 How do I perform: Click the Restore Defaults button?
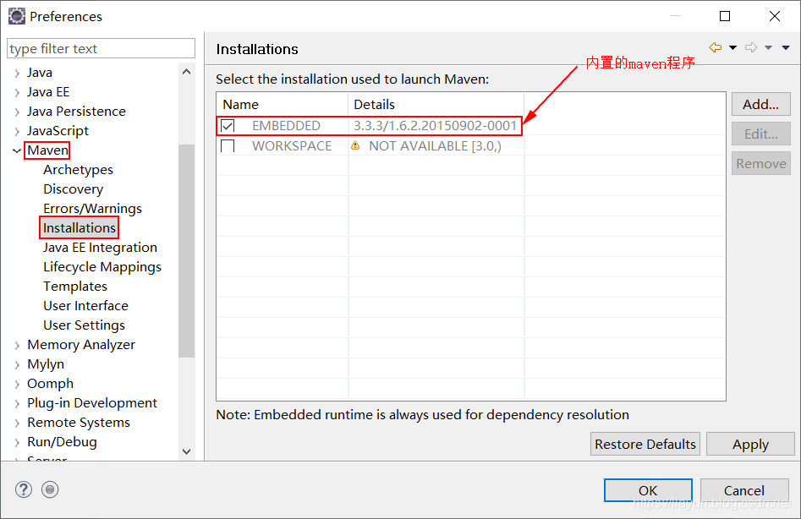click(645, 444)
